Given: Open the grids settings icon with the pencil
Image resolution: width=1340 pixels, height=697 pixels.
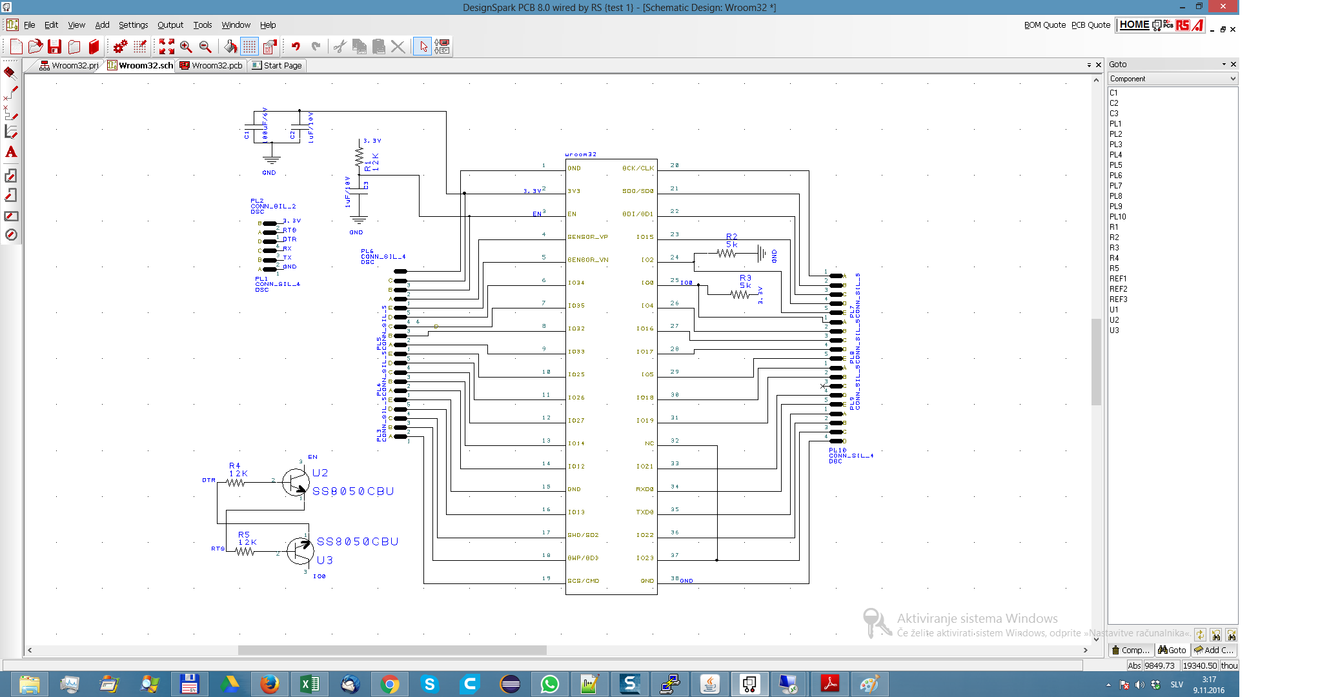Looking at the screenshot, I should tap(140, 46).
